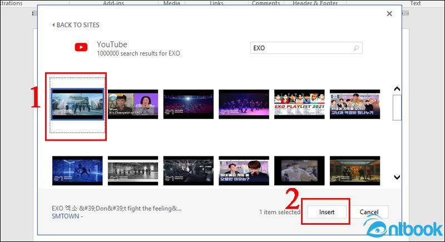Viewport: 445px width, 242px height.
Task: Close the video search dialog
Action: [x=389, y=13]
